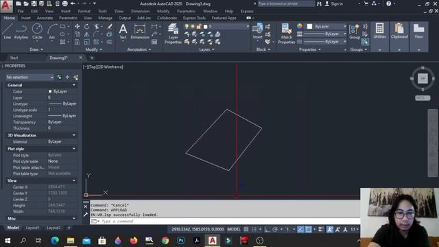Open Photoshop from the taskbar
The width and height of the screenshot is (439, 247).
(181, 241)
